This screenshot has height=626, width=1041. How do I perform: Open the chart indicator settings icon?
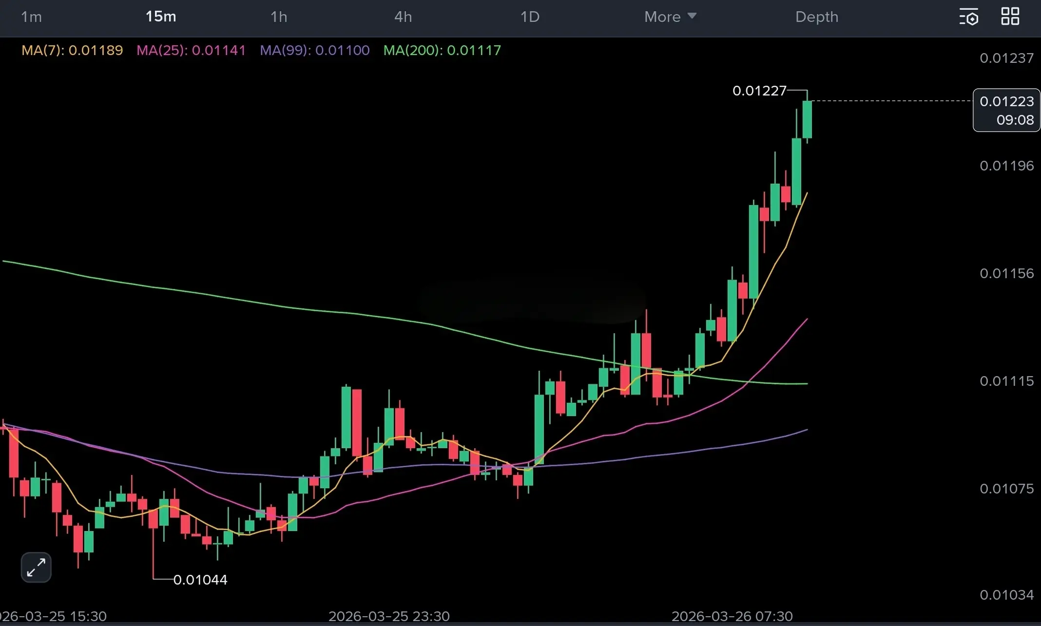[968, 17]
